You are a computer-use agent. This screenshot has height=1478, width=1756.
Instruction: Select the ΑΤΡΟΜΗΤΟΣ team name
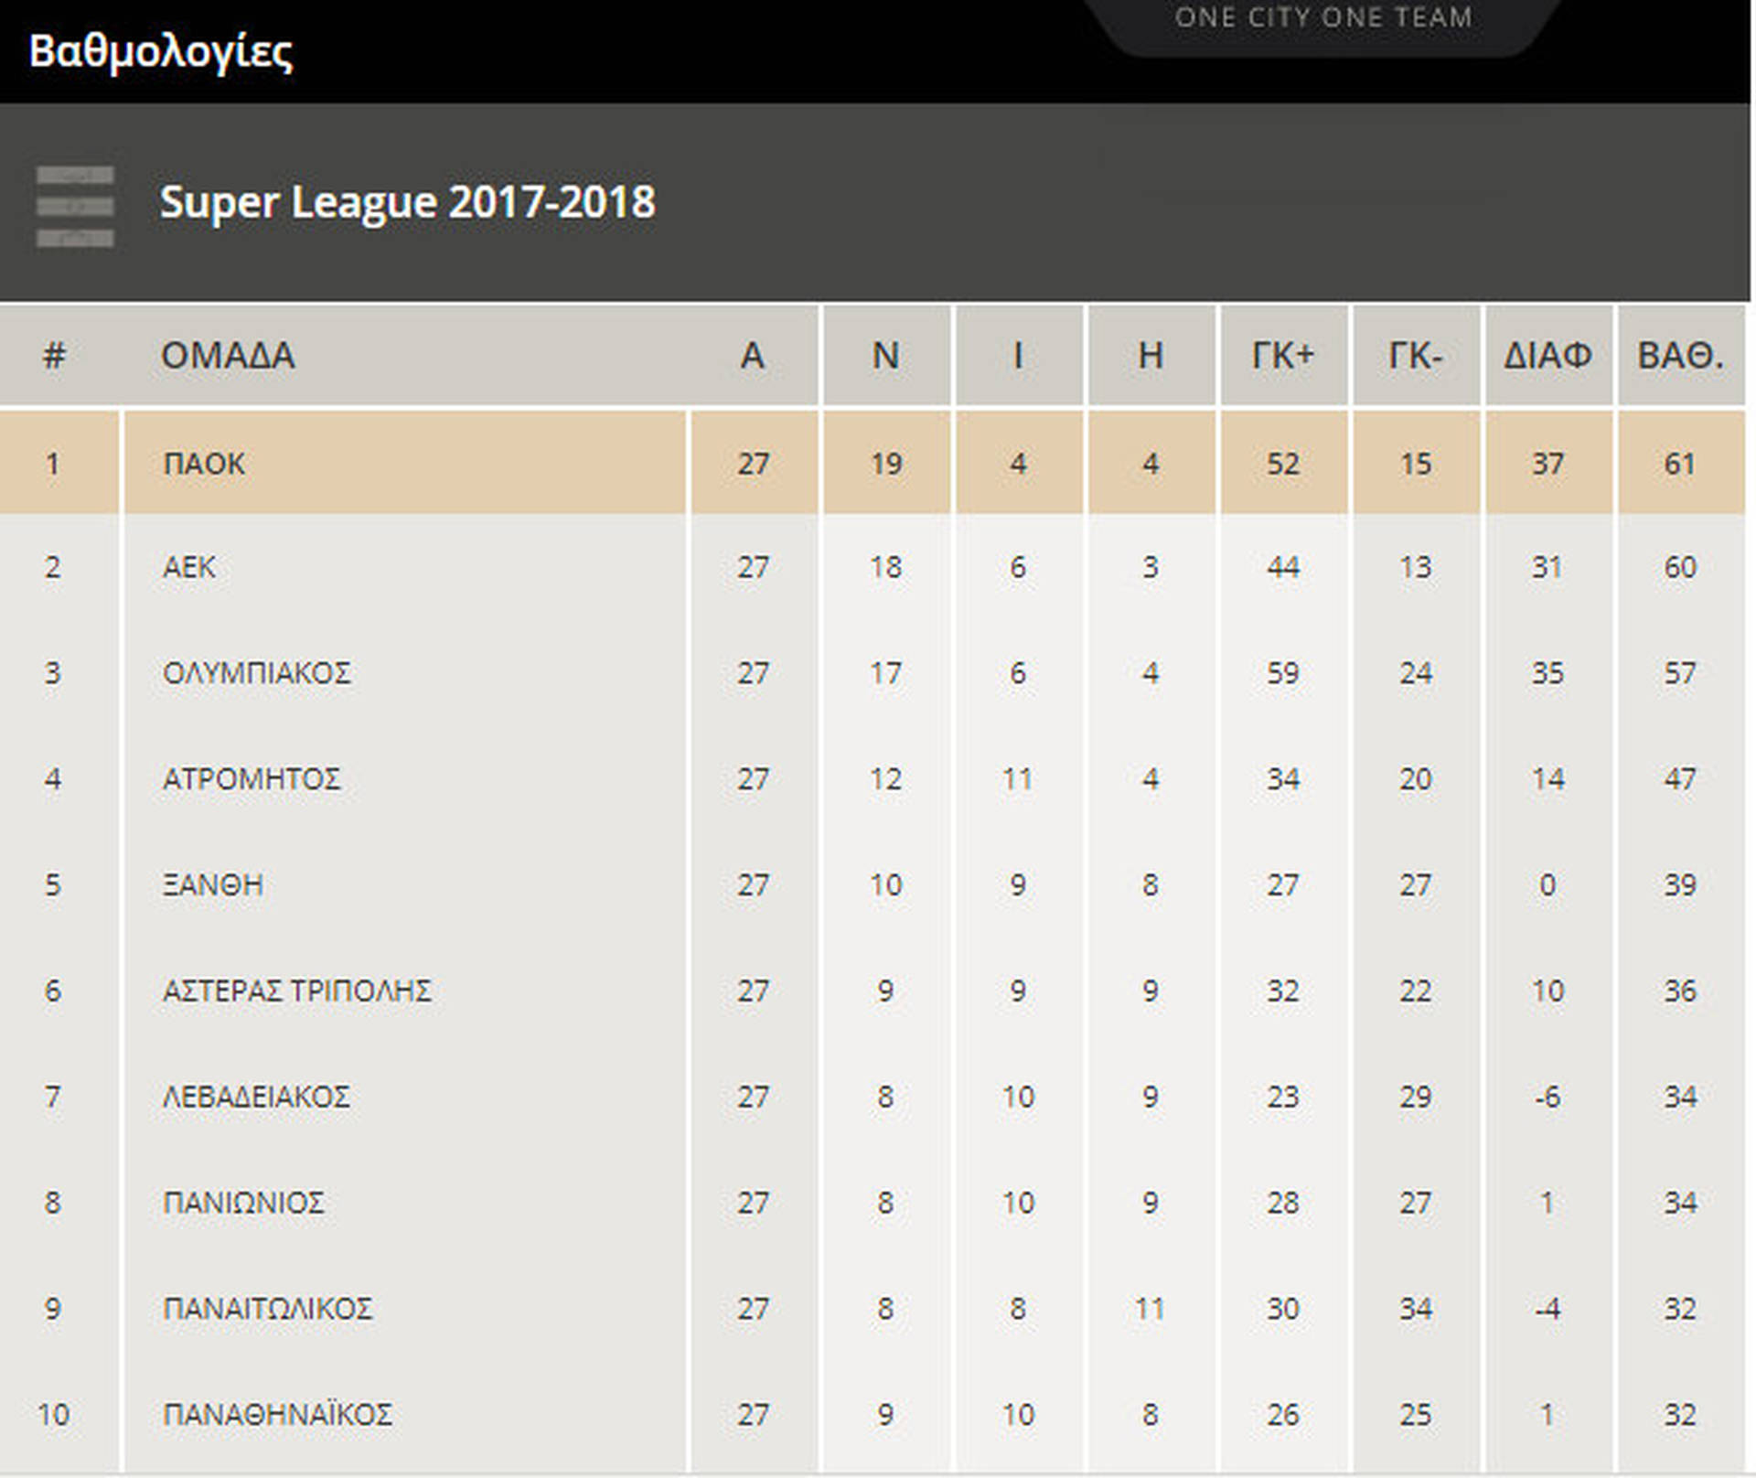coord(252,779)
